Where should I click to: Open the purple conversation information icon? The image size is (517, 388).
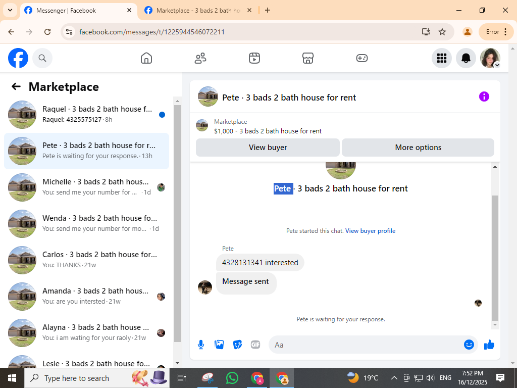pos(484,96)
